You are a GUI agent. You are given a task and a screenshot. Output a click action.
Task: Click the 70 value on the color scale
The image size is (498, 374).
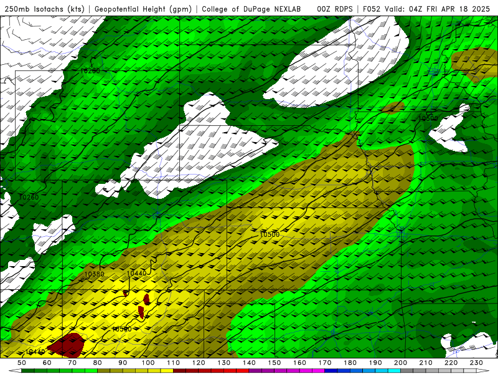pos(72,363)
